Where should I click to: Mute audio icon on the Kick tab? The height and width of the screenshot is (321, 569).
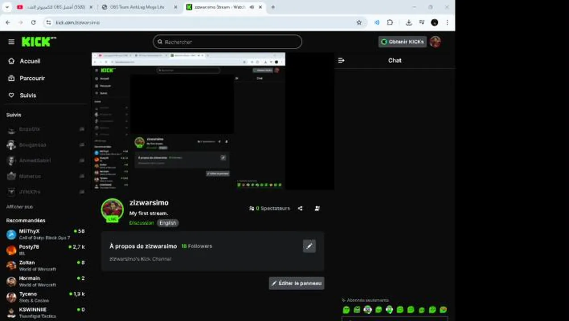pyautogui.click(x=252, y=7)
